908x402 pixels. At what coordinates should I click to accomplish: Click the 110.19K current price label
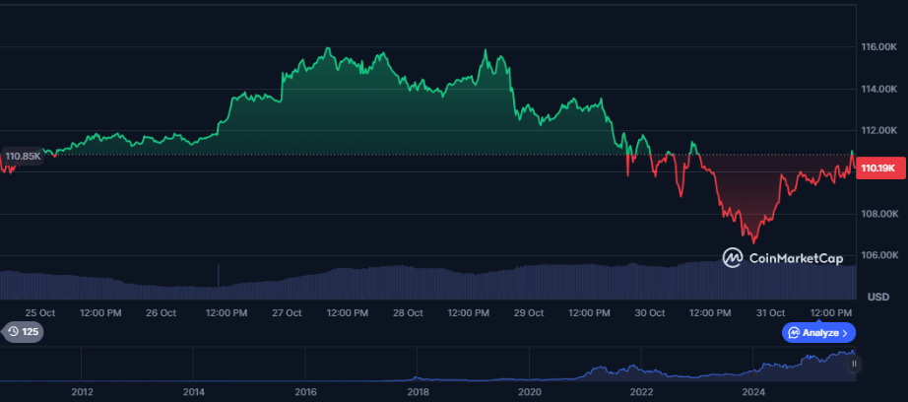coord(879,168)
